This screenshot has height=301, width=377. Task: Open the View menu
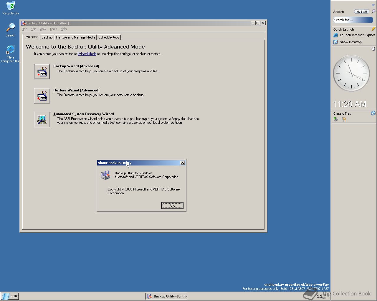tap(43, 29)
